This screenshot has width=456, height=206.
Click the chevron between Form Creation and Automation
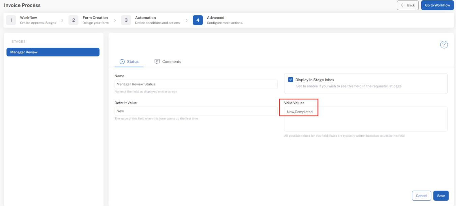tap(115, 20)
